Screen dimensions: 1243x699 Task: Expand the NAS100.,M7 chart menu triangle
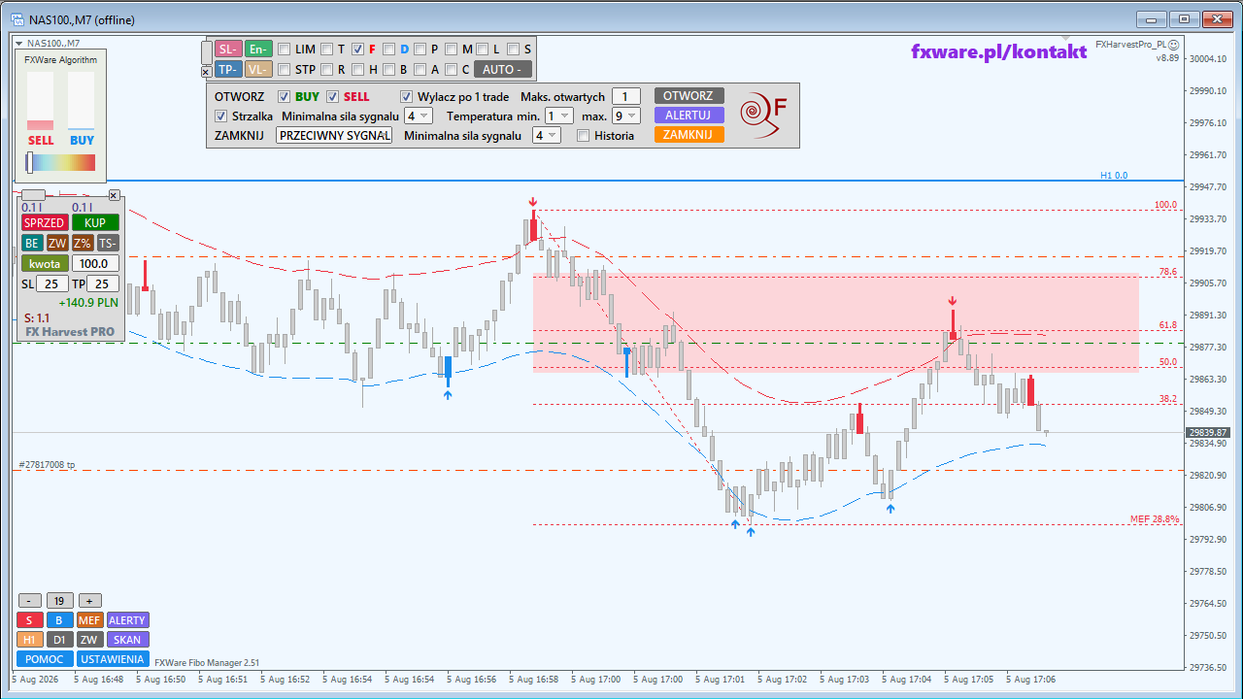pos(19,43)
